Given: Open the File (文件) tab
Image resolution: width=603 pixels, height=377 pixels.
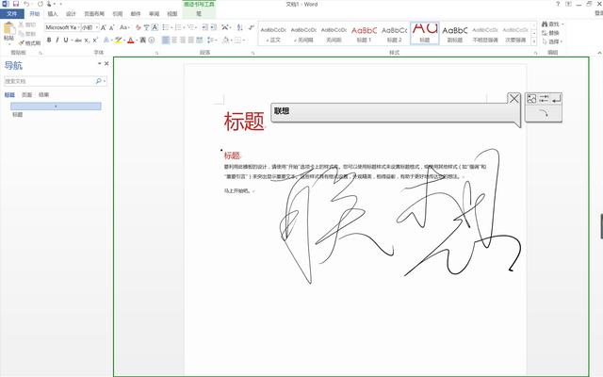Looking at the screenshot, I should pos(12,14).
